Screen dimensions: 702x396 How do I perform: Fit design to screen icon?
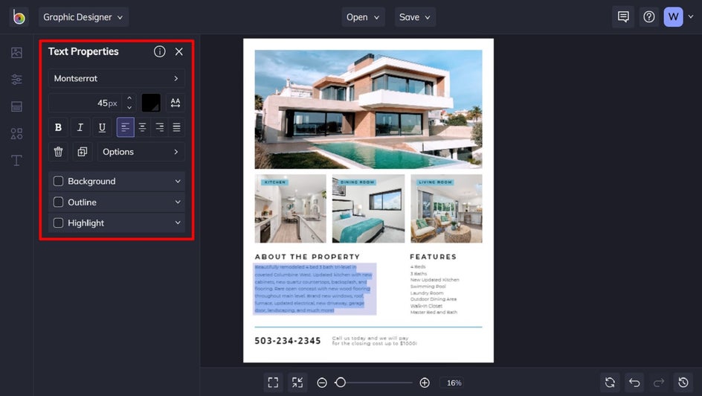tap(273, 383)
